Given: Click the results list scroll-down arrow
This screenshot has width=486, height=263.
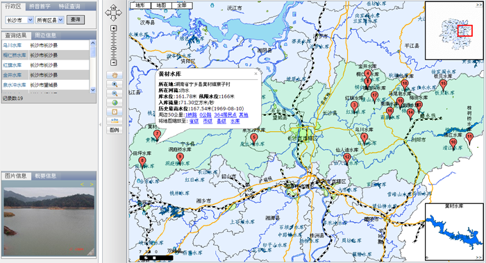Looking at the screenshot, I should (92, 90).
